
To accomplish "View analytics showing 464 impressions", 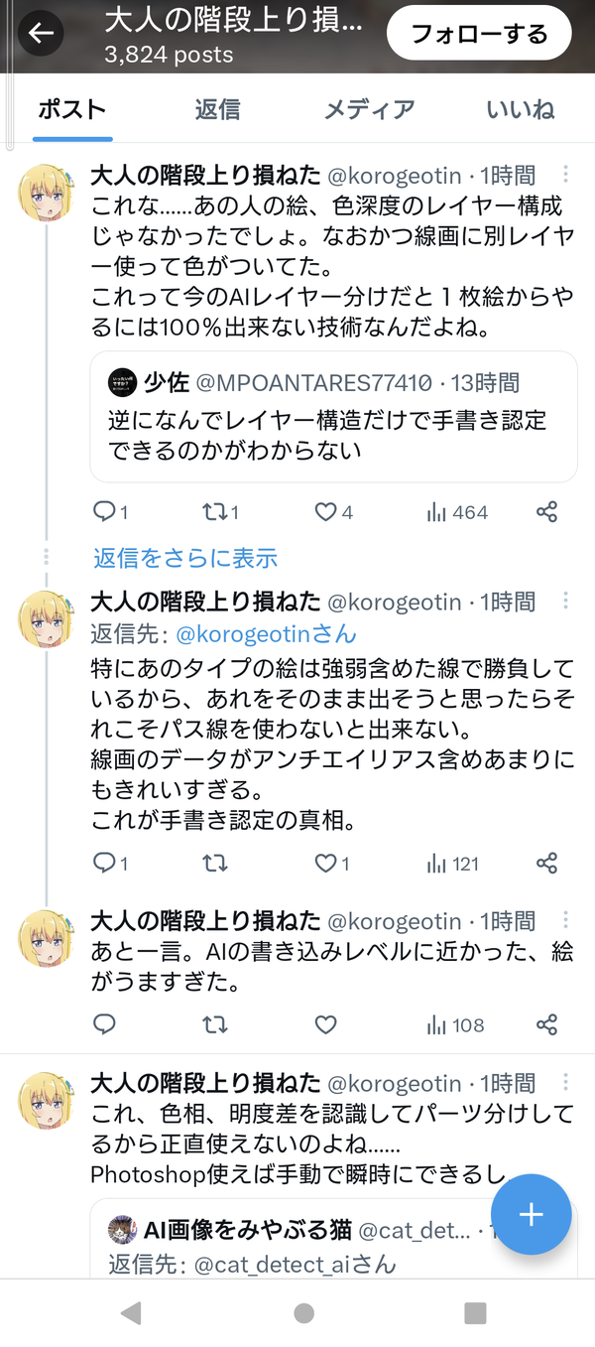I will [456, 512].
